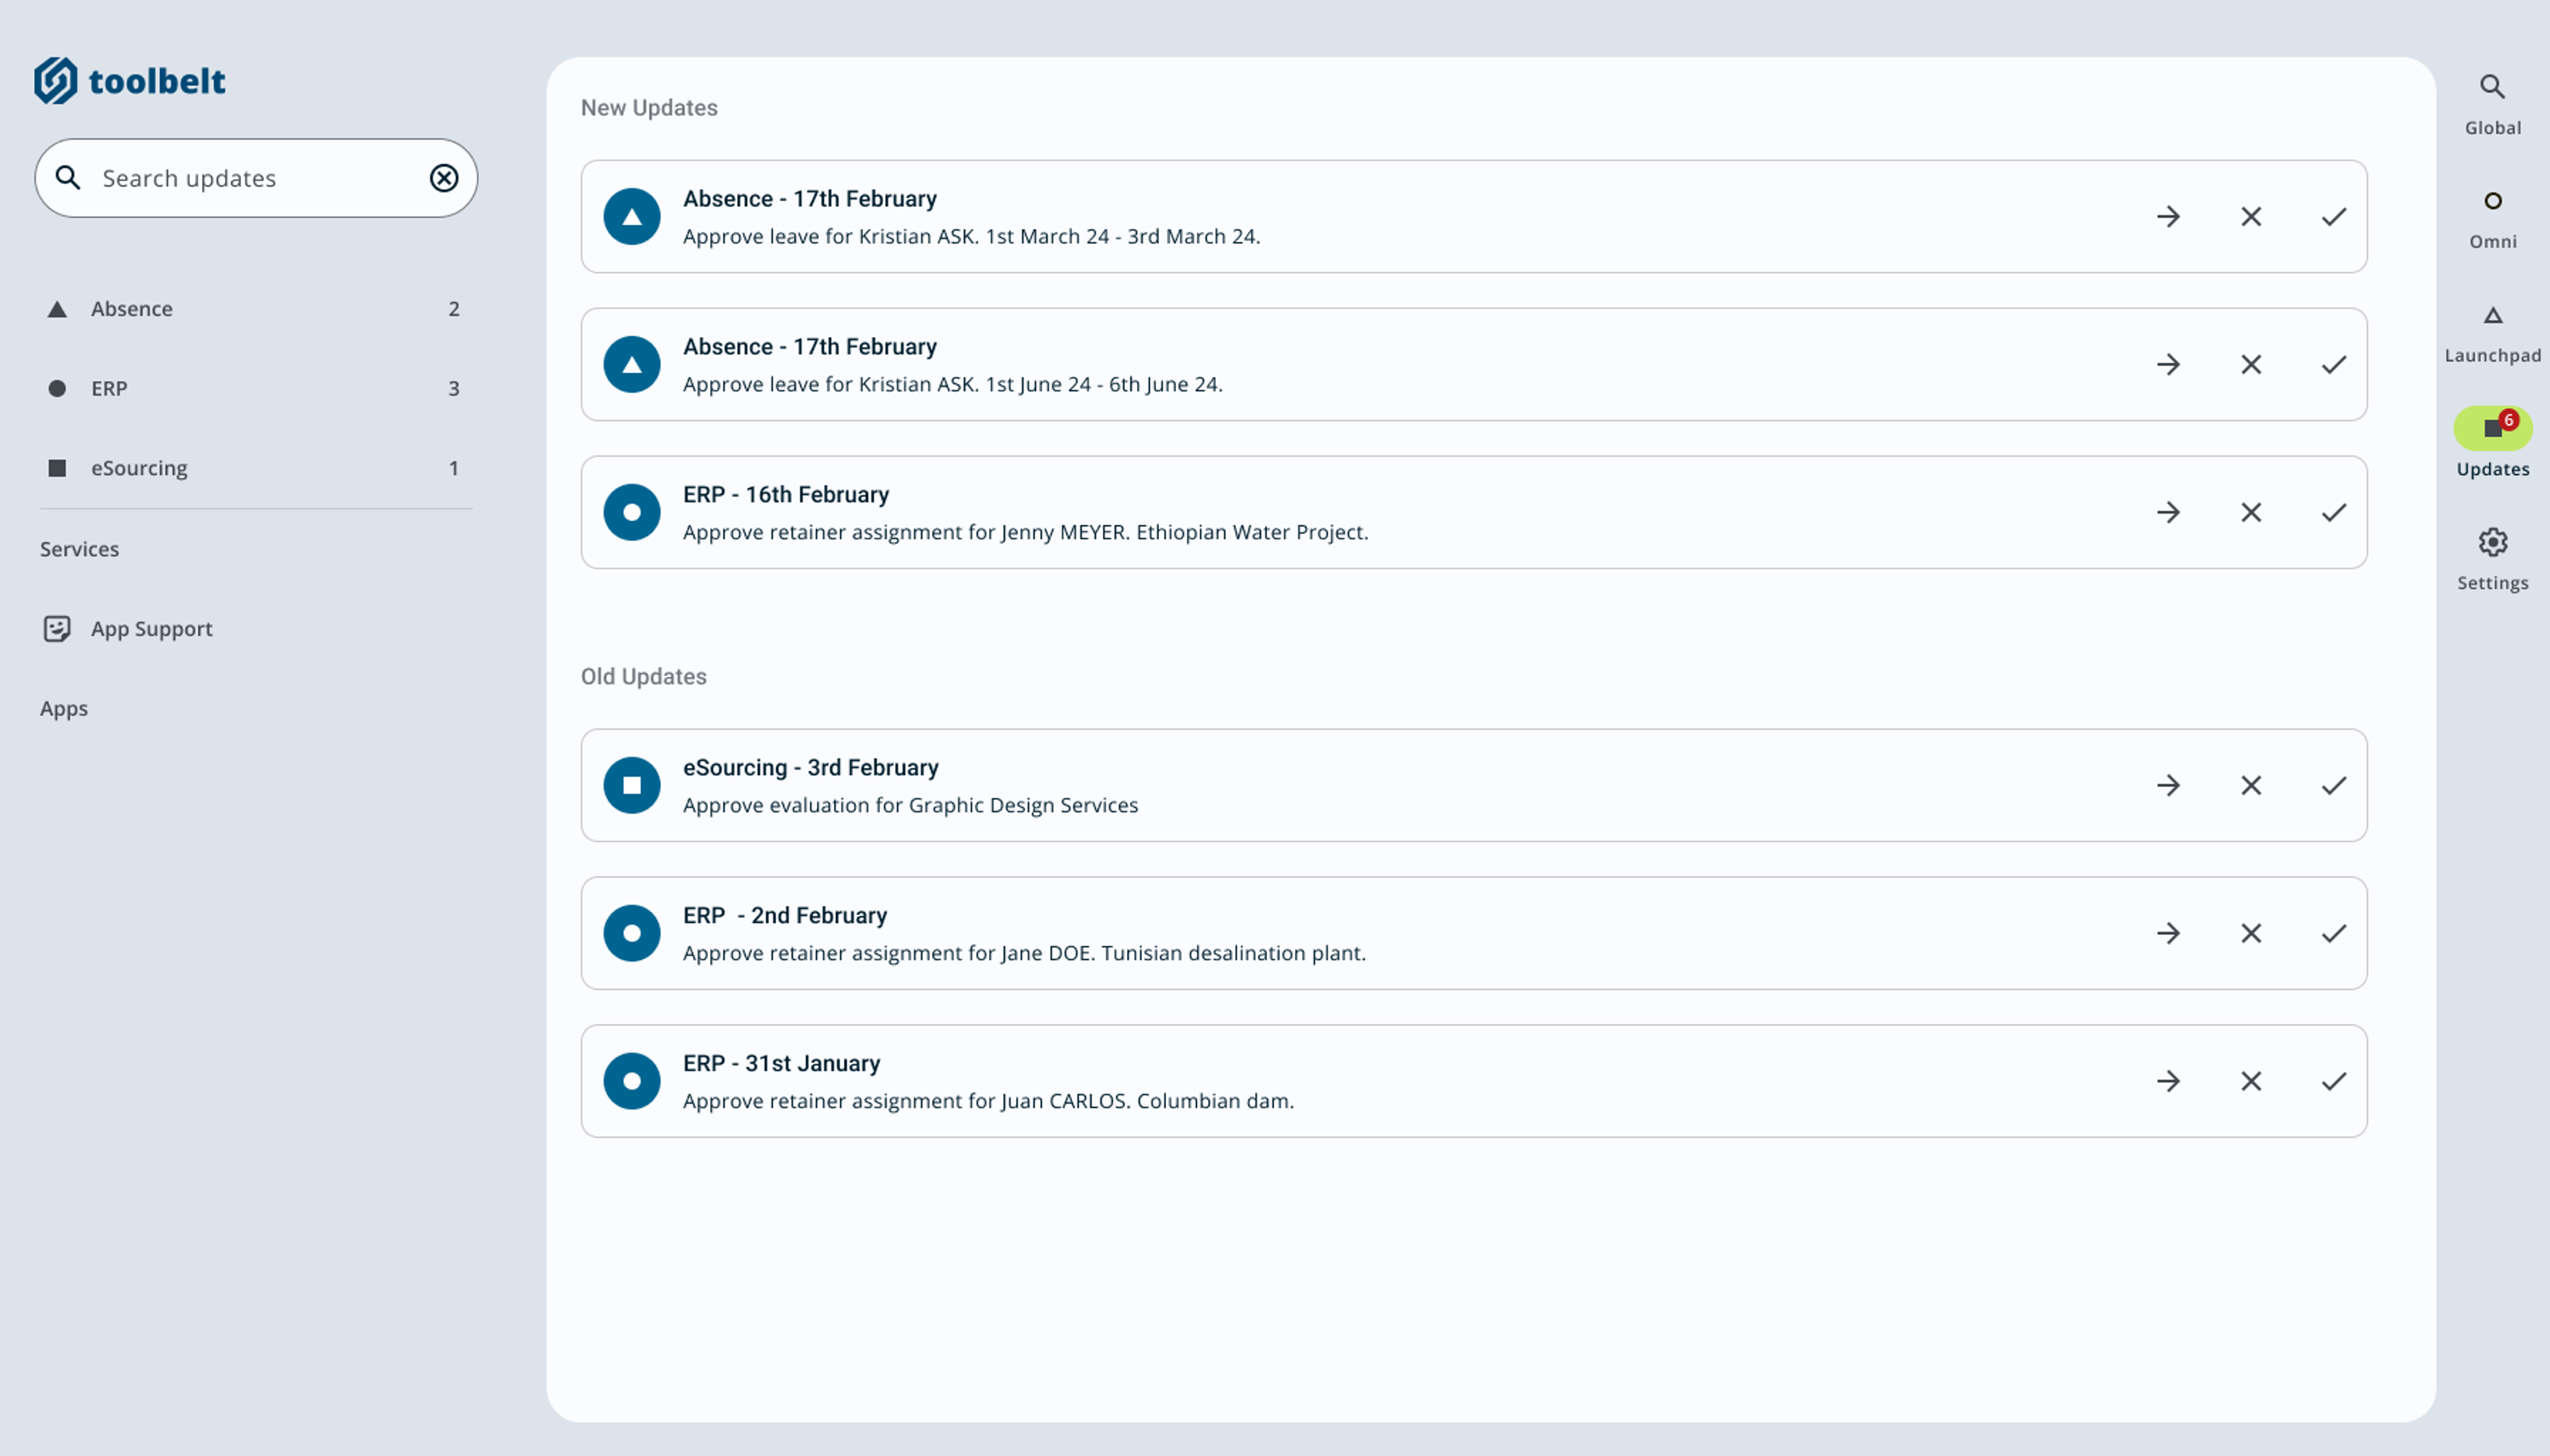Open Jenny MEYER retainer assignment arrow
Viewport: 2550px width, 1456px height.
2167,513
